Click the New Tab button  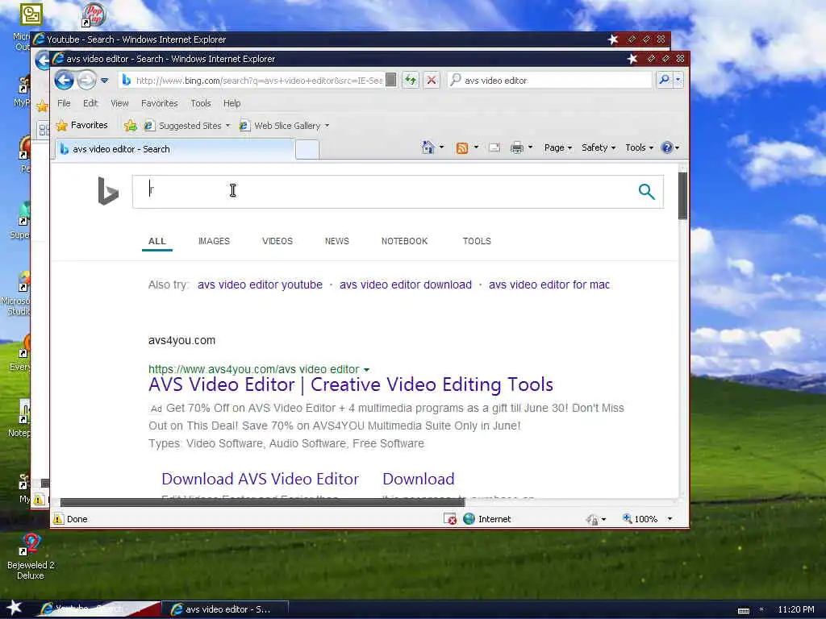click(x=307, y=149)
